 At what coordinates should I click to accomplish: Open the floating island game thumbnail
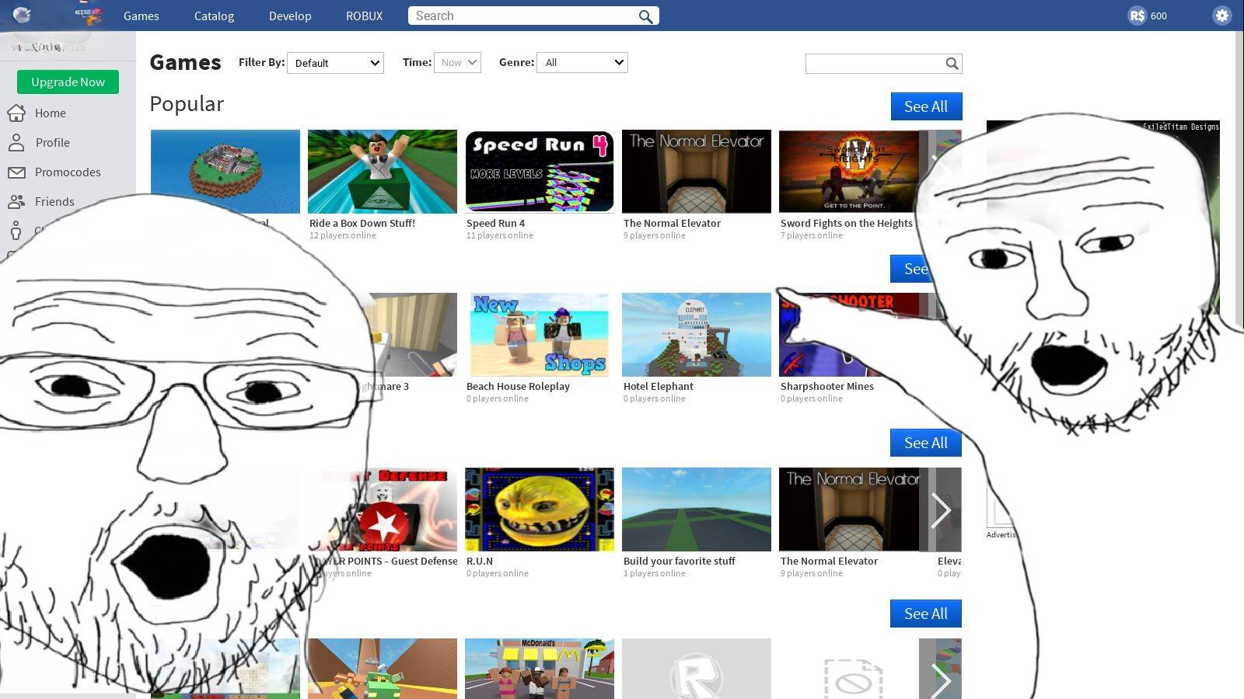pos(225,172)
